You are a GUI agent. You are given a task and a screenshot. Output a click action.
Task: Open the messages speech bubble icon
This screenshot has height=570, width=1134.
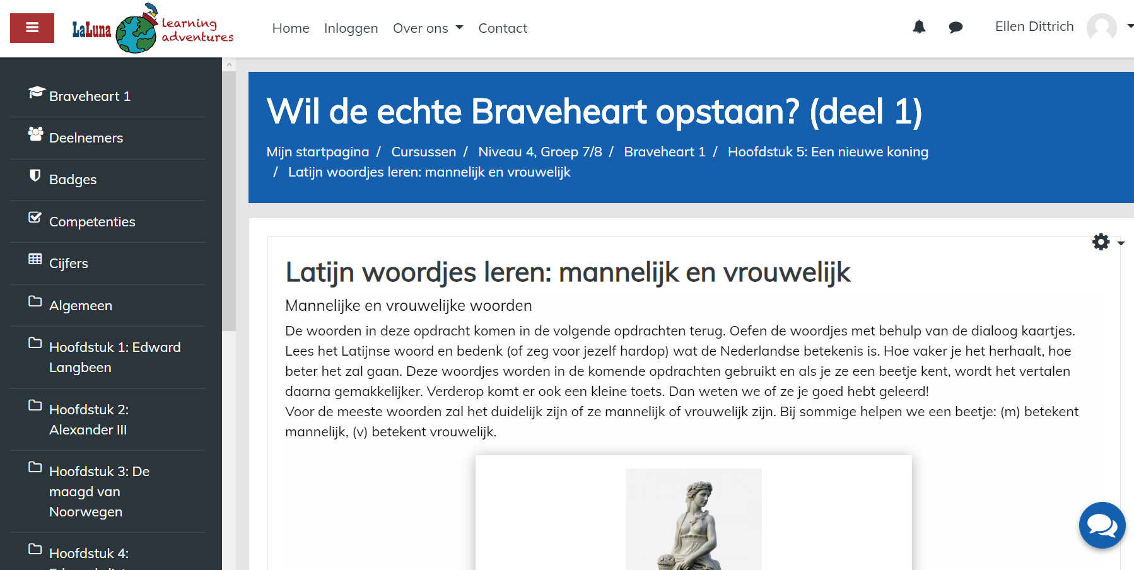tap(956, 27)
